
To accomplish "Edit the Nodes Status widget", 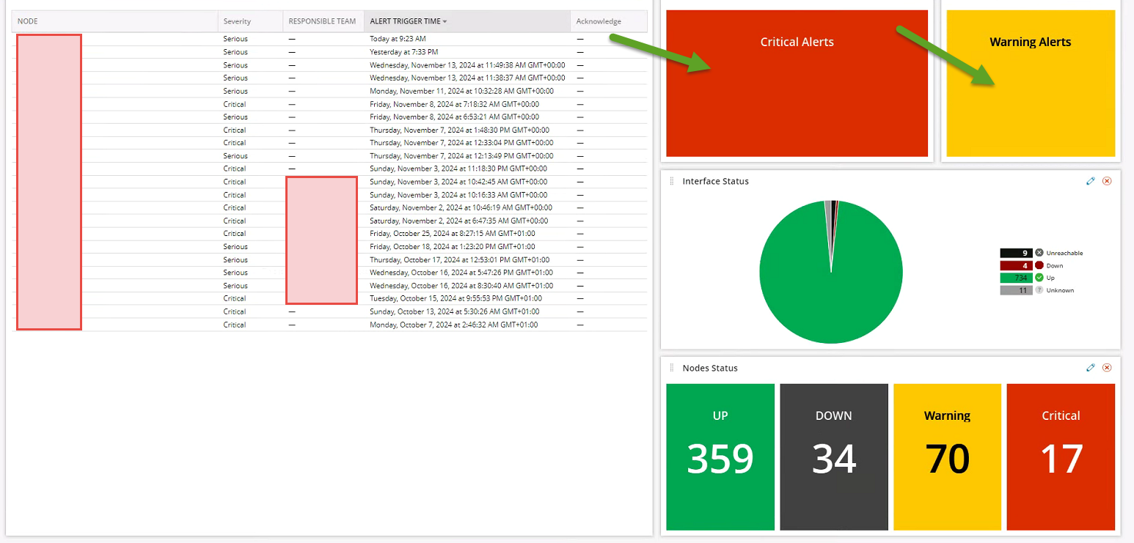I will (x=1091, y=368).
